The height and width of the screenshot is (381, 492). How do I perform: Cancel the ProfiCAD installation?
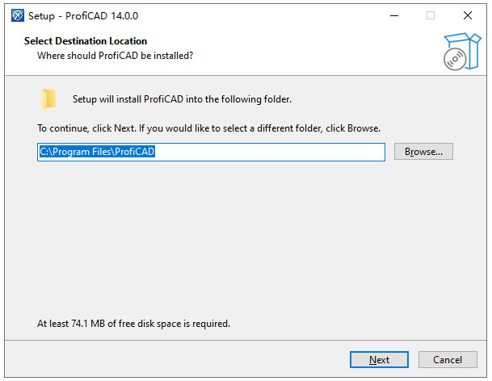click(448, 359)
